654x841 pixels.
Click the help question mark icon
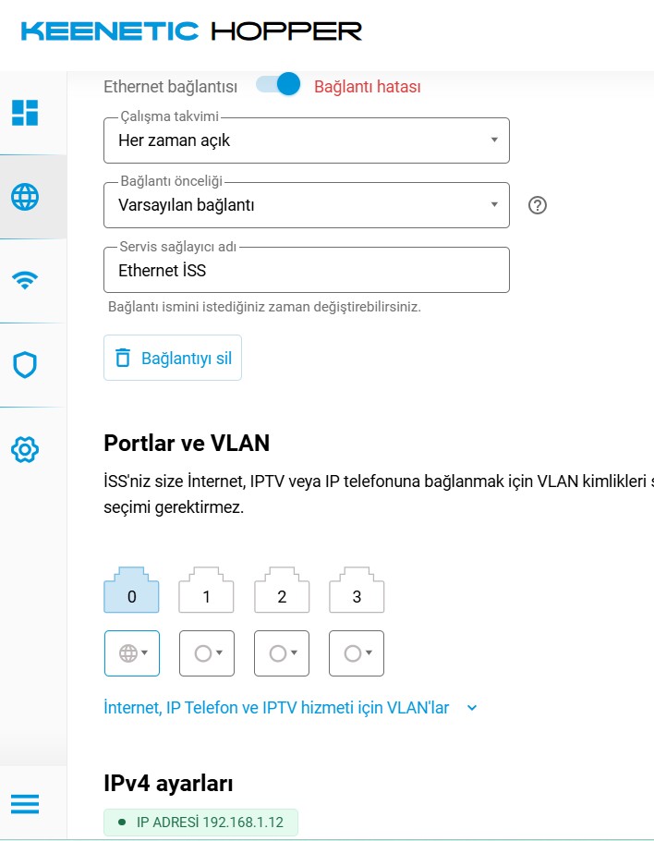[537, 205]
